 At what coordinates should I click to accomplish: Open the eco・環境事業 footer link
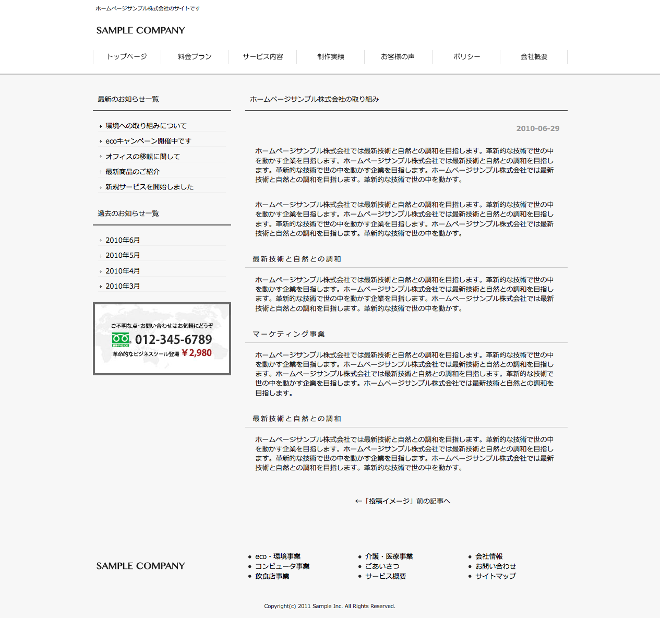click(278, 556)
